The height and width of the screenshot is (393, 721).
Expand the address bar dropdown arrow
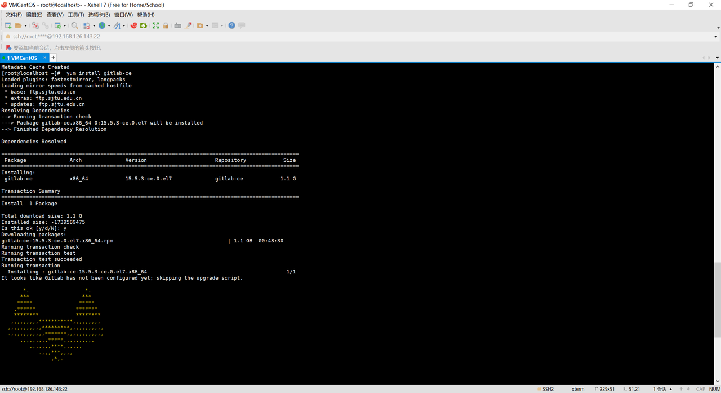pyautogui.click(x=716, y=37)
